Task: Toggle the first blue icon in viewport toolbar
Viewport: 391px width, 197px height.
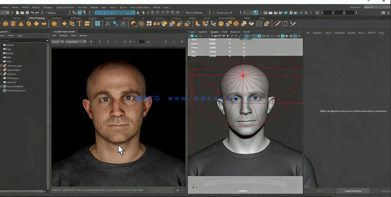Action: coord(192,36)
